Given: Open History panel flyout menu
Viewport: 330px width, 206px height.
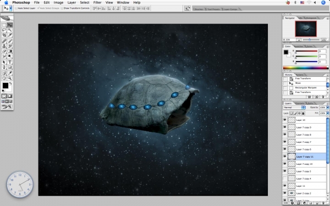Looking at the screenshot, I should (327, 75).
